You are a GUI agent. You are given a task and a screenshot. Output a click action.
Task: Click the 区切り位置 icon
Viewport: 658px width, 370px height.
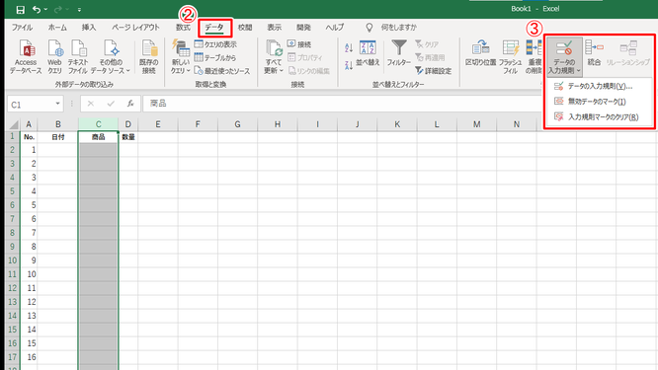point(480,53)
